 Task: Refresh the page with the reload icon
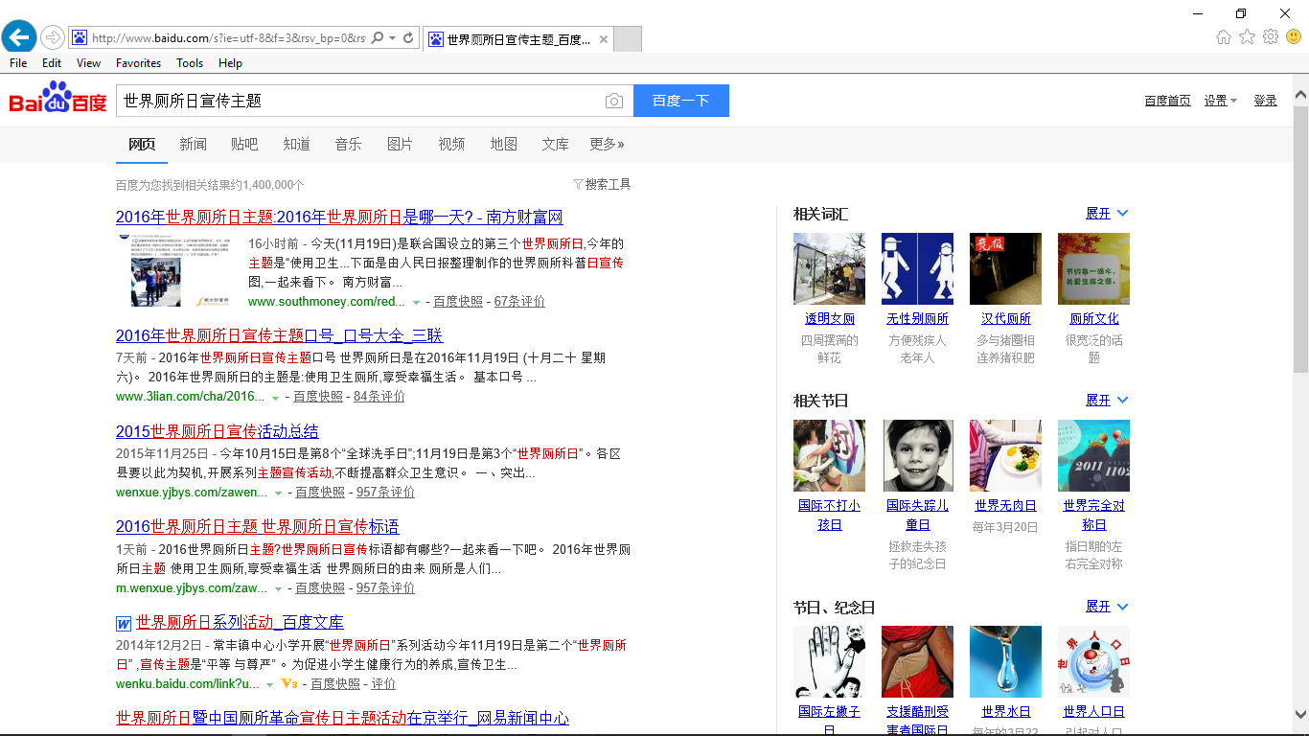[x=408, y=38]
